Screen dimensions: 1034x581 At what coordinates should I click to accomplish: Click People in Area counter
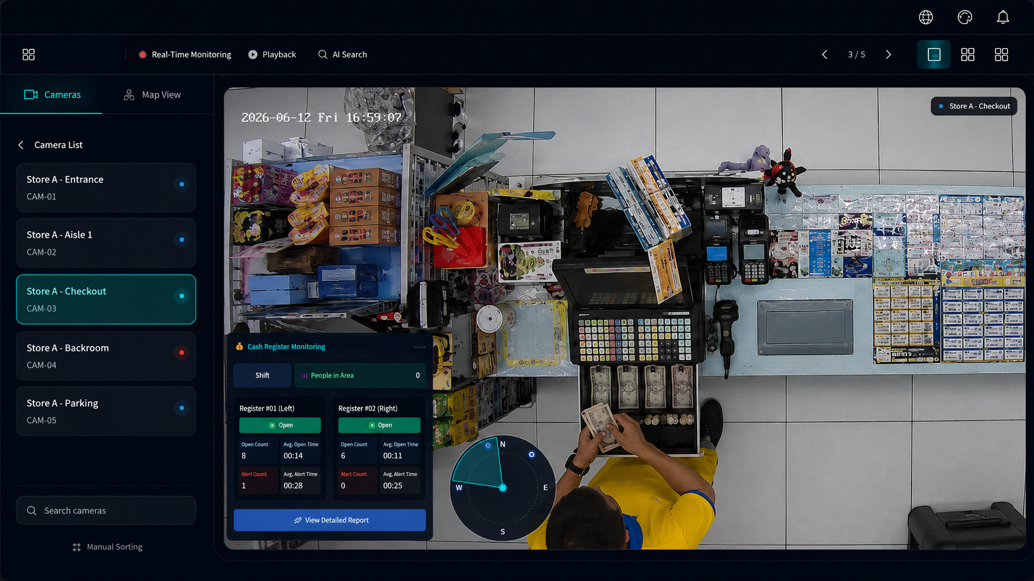[x=361, y=375]
